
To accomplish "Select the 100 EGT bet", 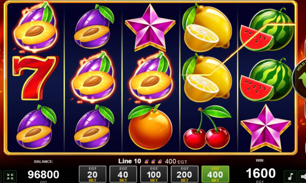I will click(x=154, y=174).
